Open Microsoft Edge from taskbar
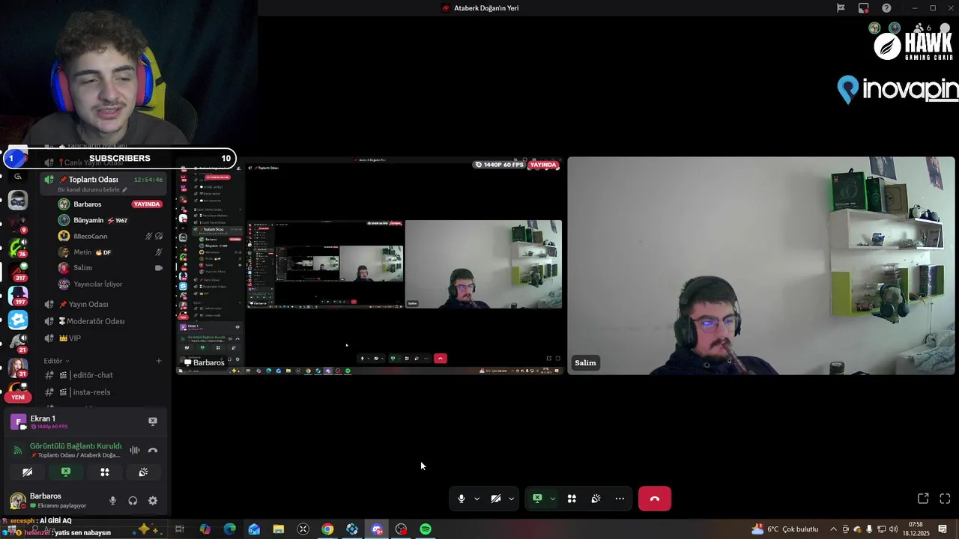Screen dimensions: 959x539 pyautogui.click(x=229, y=529)
